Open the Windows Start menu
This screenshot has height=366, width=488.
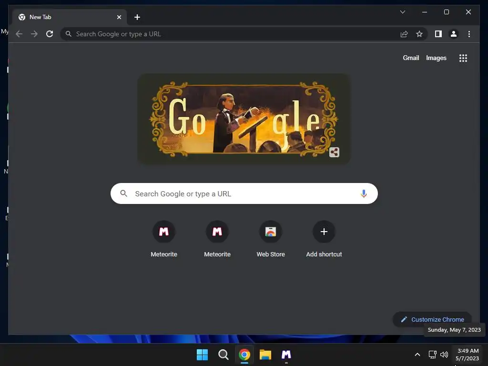click(202, 355)
